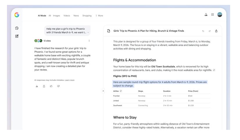Share the response below the message
240x140 pixels.
pyautogui.click(x=44, y=86)
